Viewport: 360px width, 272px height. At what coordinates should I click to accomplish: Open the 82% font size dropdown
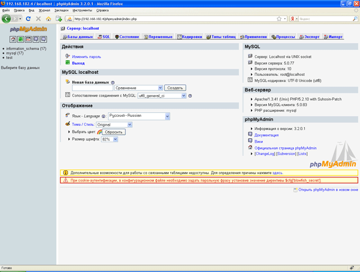[110, 139]
